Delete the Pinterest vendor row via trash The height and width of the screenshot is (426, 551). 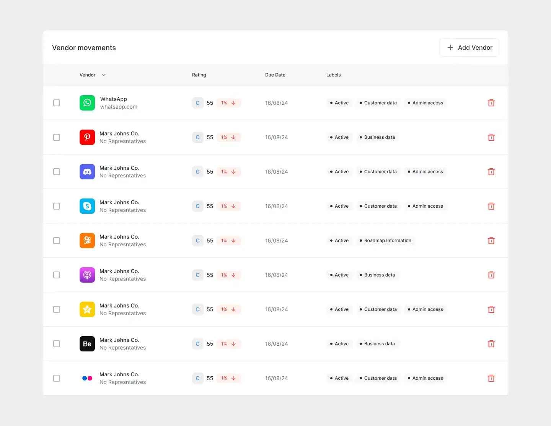(491, 137)
